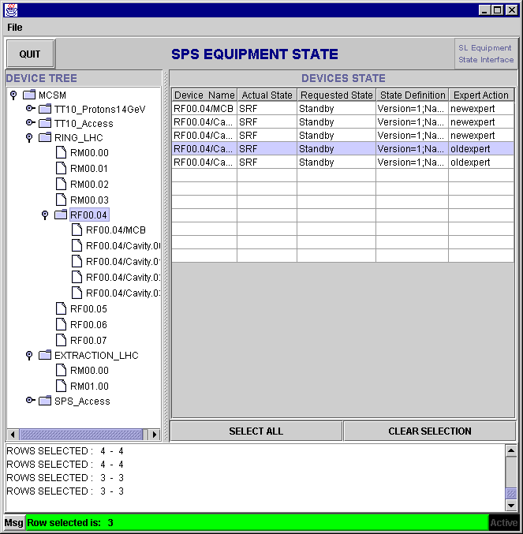Click the device tree scroll right arrow
Viewport: 523px width, 534px height.
point(155,435)
